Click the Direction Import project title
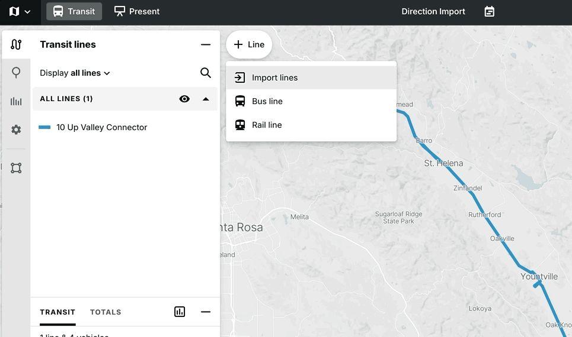572x337 pixels. pyautogui.click(x=433, y=12)
